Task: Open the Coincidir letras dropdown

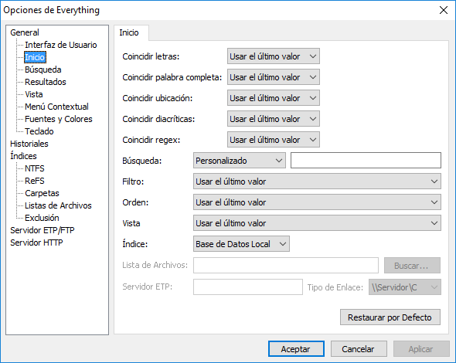Action: click(x=274, y=56)
